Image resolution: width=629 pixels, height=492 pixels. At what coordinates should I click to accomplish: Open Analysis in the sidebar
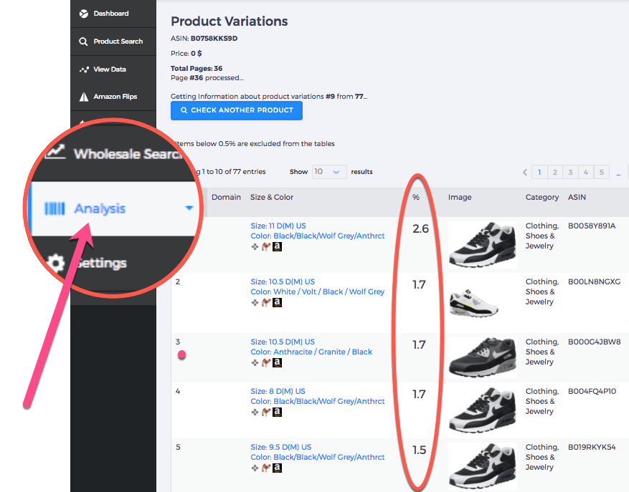click(100, 208)
